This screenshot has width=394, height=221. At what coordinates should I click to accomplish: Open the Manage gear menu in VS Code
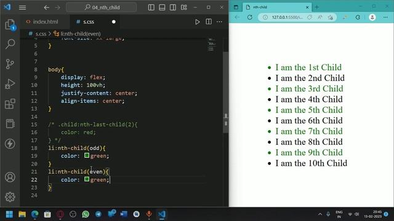point(10,197)
